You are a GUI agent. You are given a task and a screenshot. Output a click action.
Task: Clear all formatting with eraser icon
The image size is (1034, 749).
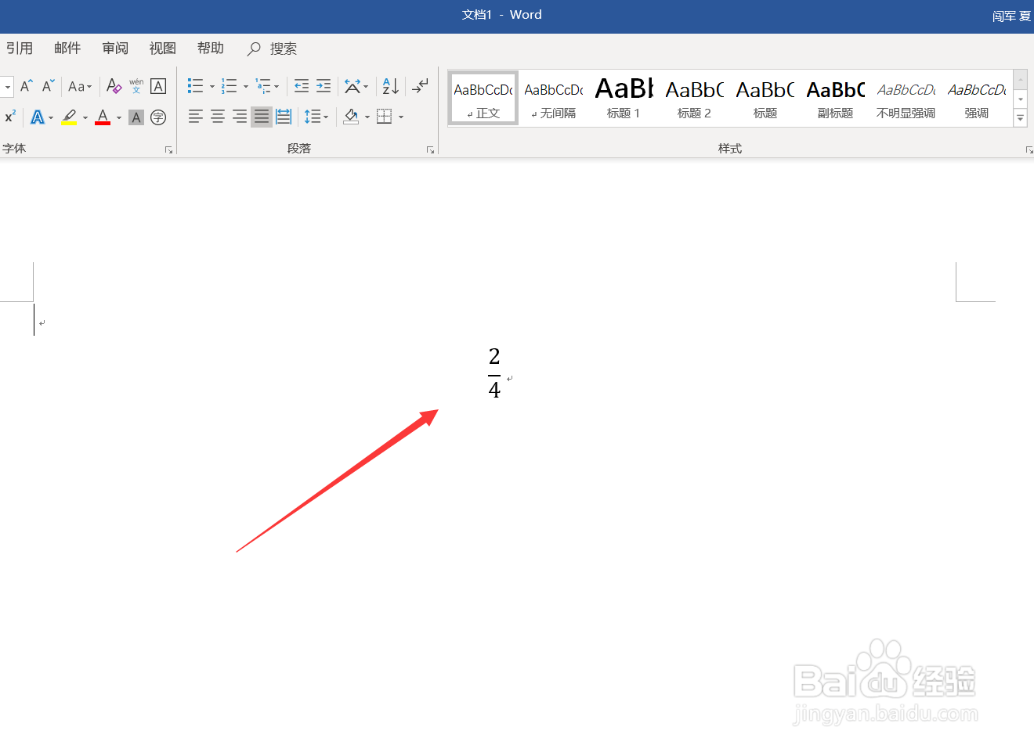click(x=114, y=86)
